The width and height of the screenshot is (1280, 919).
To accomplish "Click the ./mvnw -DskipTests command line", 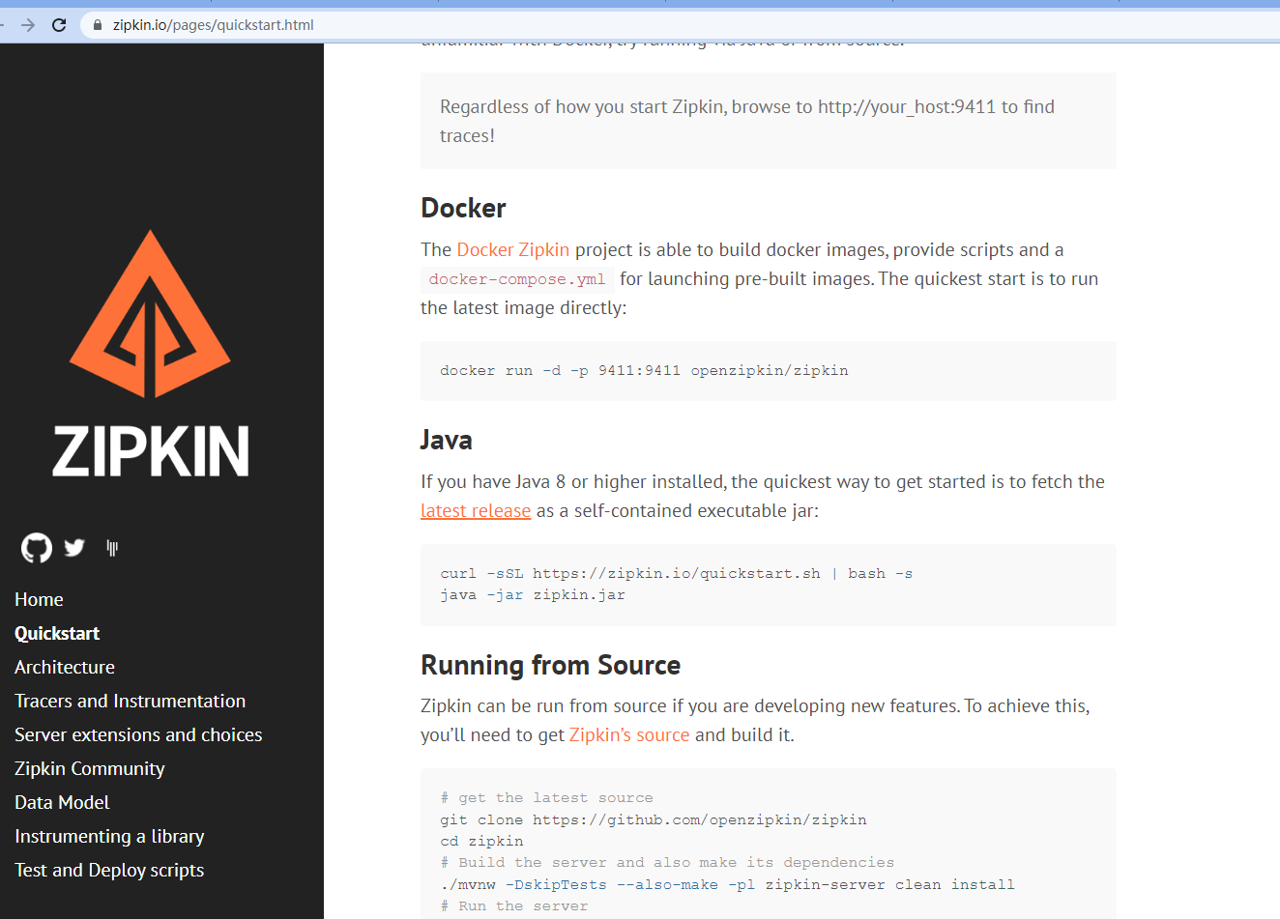I will (727, 884).
